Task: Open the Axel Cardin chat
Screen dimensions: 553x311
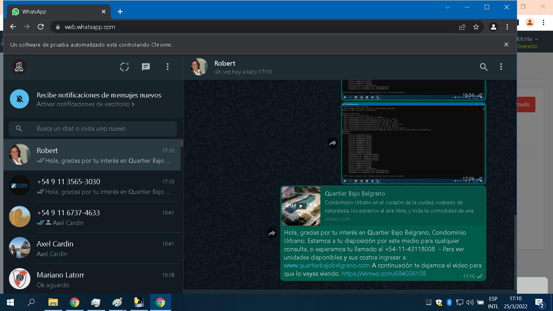Action: [92, 248]
